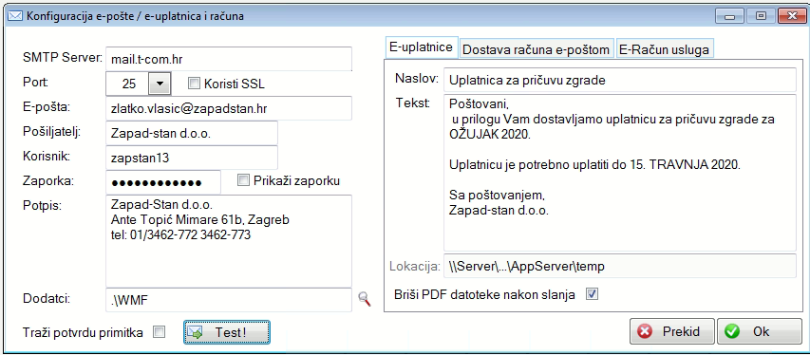The image size is (810, 355).
Task: Enable the Koristi SSL checkbox
Action: coord(194,83)
